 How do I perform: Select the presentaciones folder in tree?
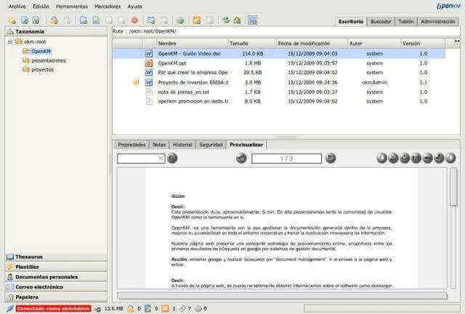click(x=49, y=60)
